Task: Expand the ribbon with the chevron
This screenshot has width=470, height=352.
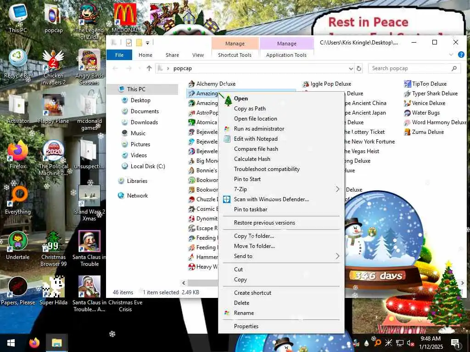Action: [451, 55]
